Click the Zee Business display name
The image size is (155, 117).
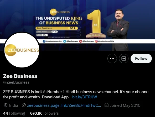(20, 76)
